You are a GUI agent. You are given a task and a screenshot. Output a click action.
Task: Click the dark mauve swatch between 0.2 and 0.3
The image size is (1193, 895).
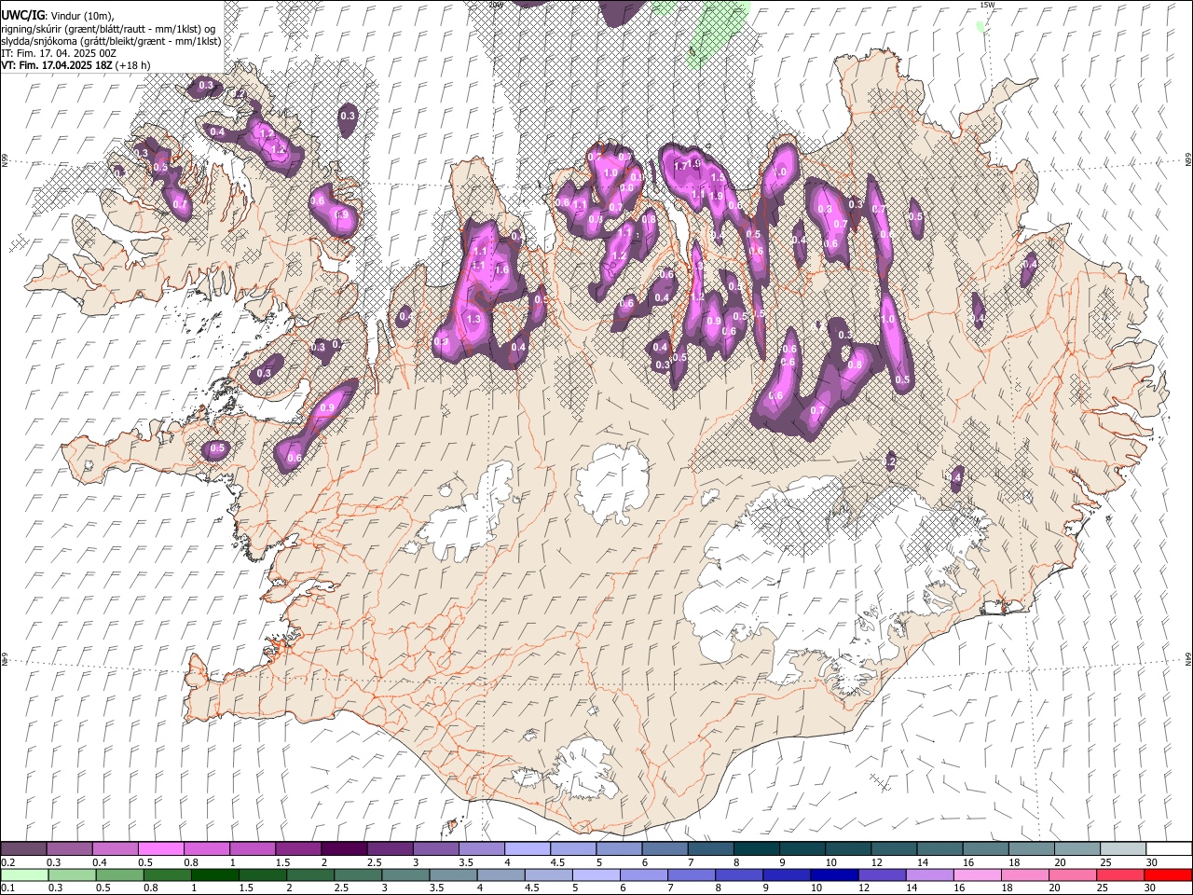point(23,848)
